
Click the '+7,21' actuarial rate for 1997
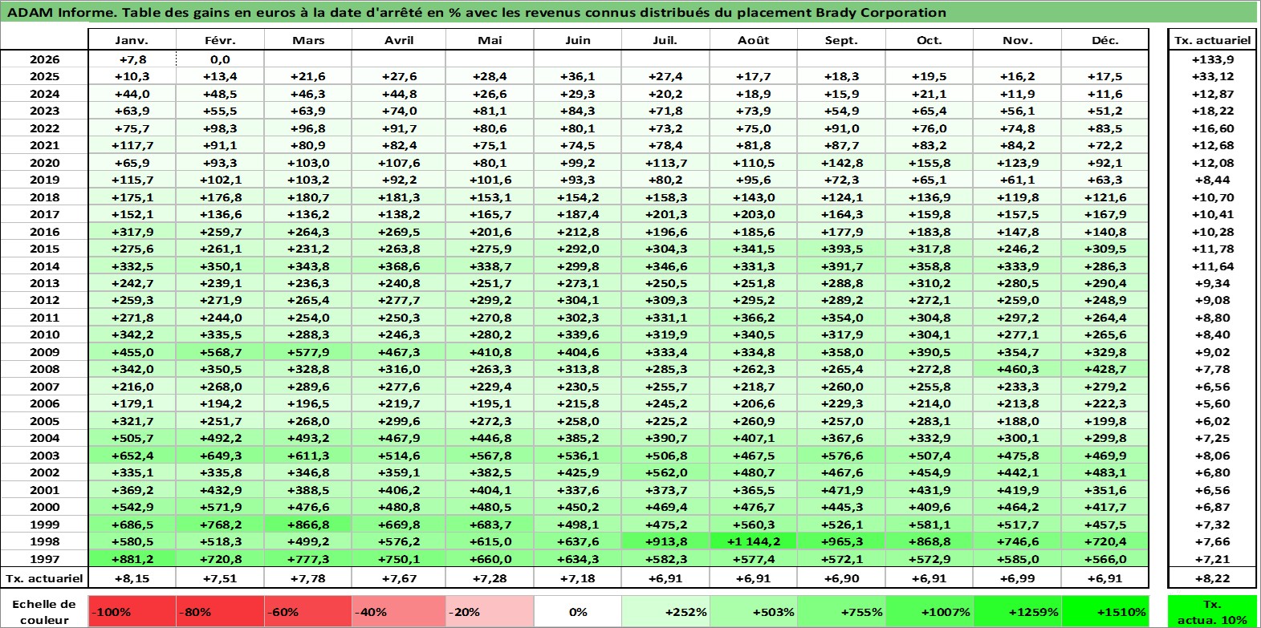[x=1212, y=559]
